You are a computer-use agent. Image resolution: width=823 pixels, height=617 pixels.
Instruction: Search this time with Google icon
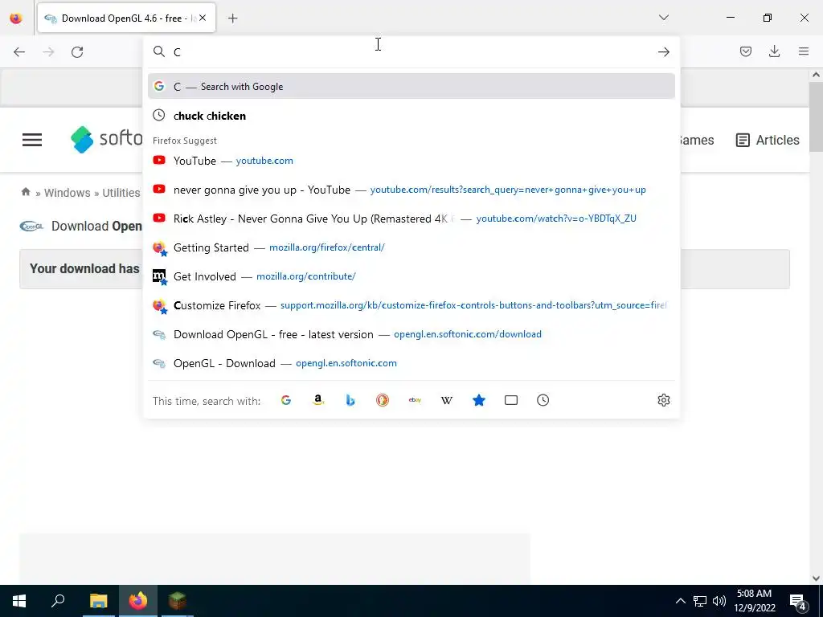pos(286,400)
